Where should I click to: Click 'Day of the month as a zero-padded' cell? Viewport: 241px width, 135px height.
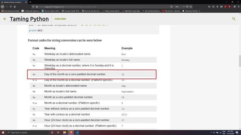[75, 74]
